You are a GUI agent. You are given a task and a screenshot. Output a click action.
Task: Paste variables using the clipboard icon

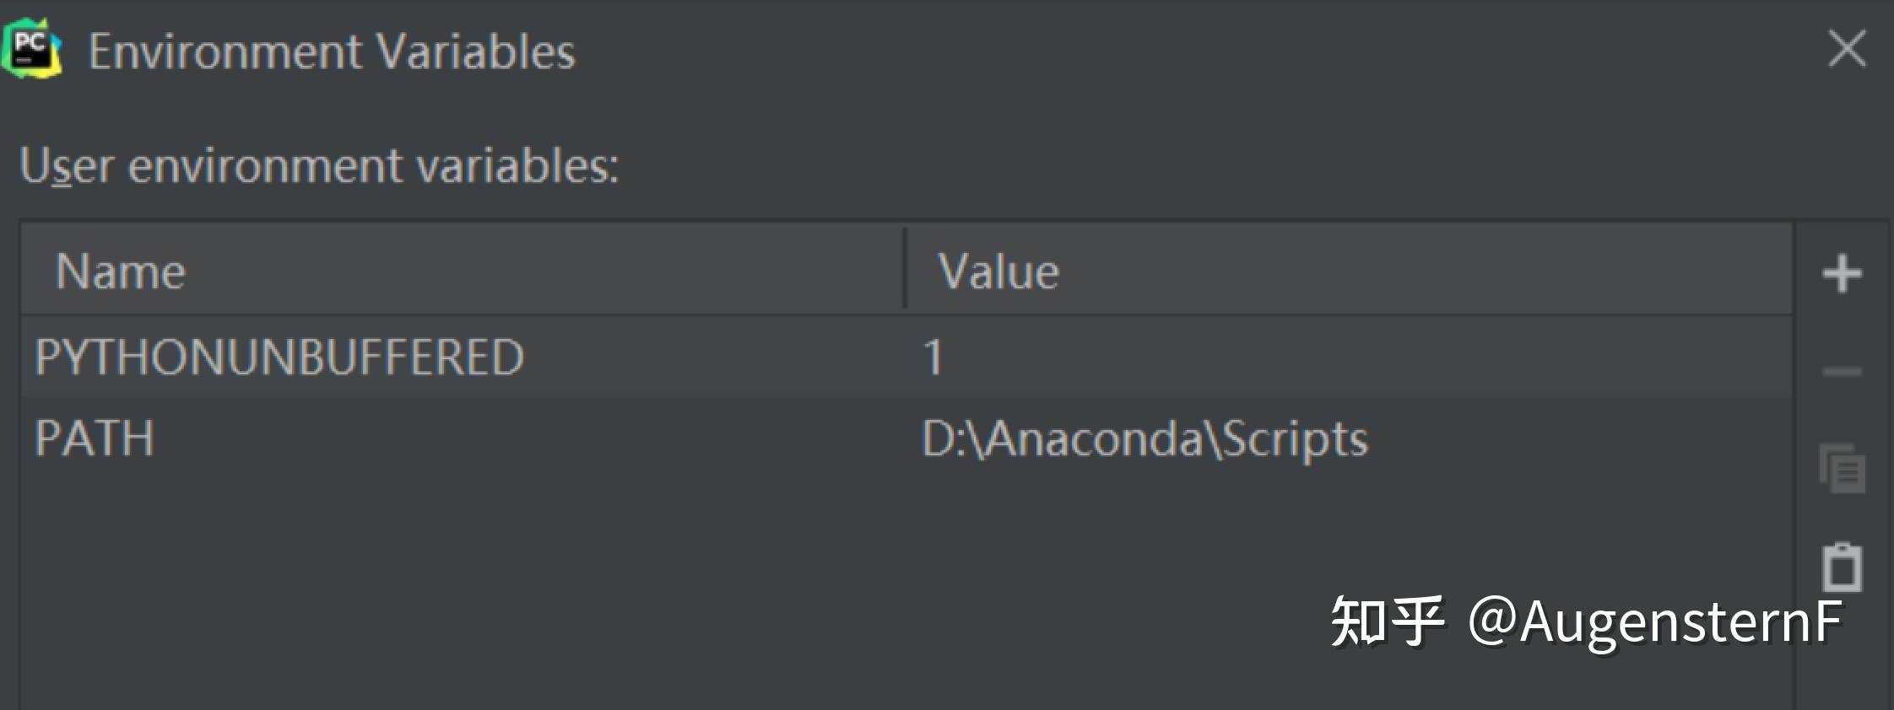(x=1842, y=567)
